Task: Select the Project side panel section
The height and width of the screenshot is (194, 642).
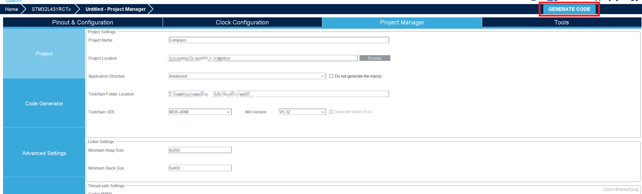Action: [x=44, y=53]
